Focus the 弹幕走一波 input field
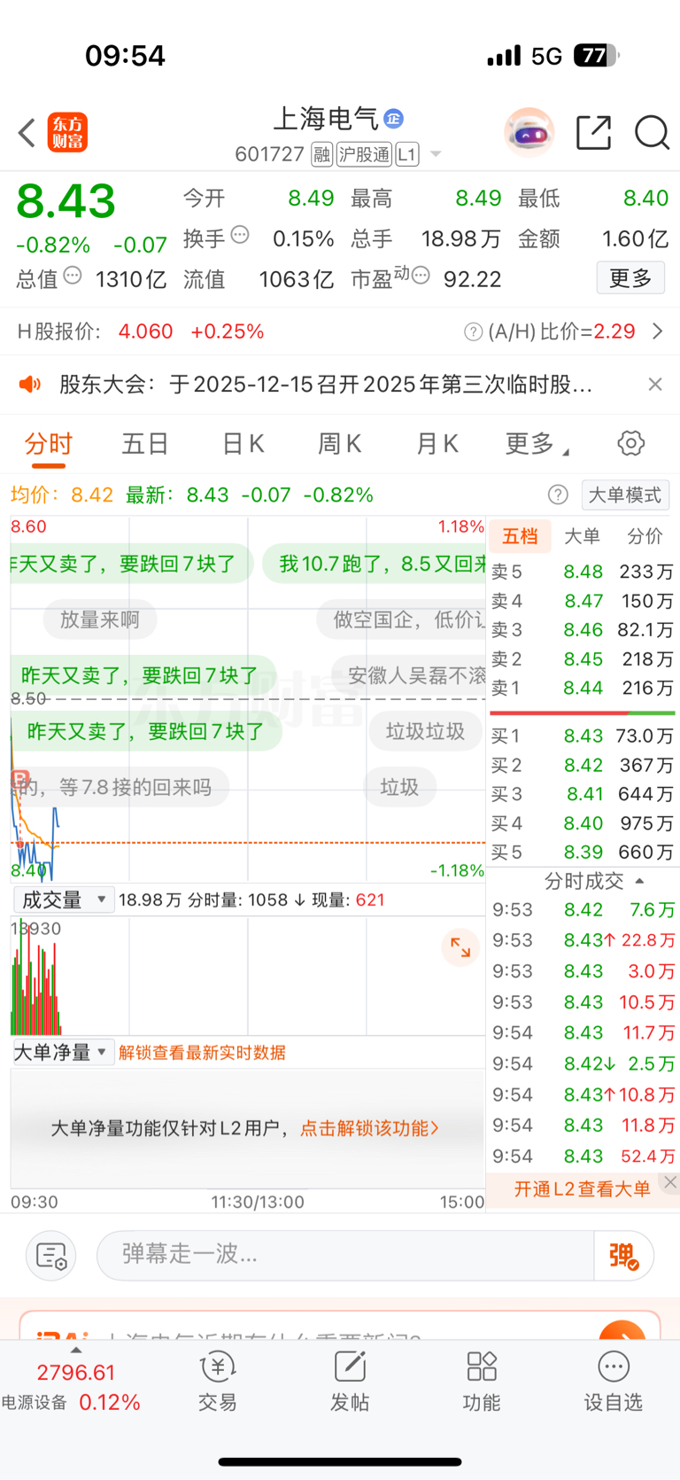The height and width of the screenshot is (1480, 680). pos(345,1255)
